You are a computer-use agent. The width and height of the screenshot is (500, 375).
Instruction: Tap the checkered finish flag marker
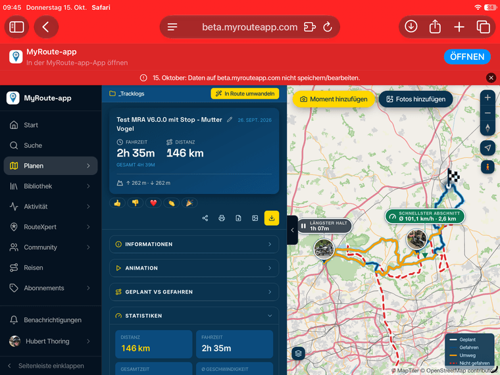click(453, 177)
